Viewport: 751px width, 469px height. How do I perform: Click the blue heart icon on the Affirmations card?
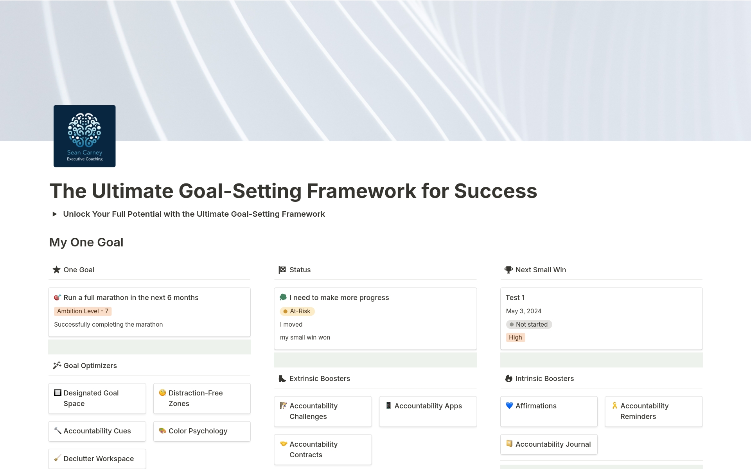[510, 406]
